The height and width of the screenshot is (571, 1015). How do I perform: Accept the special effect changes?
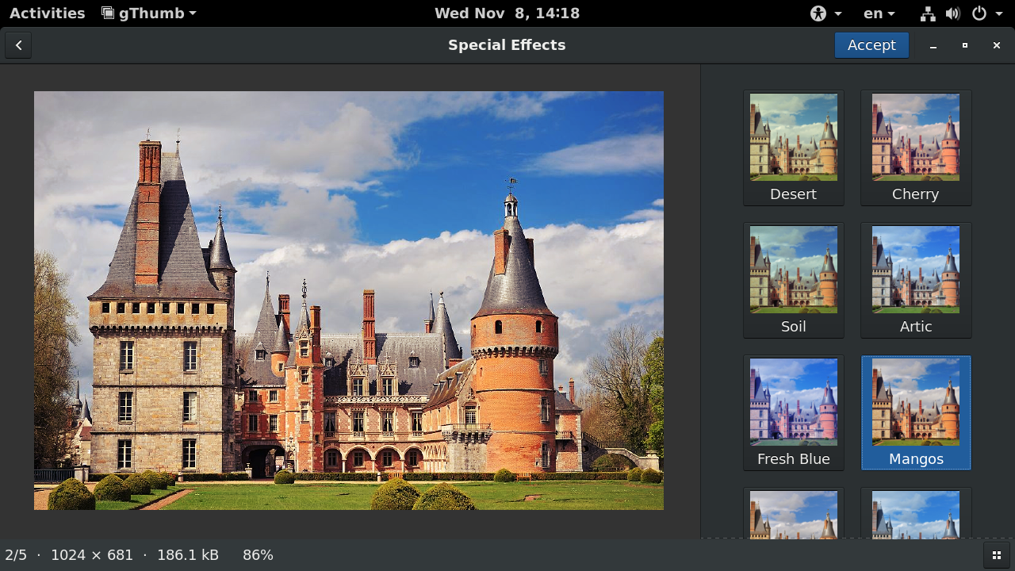(871, 45)
